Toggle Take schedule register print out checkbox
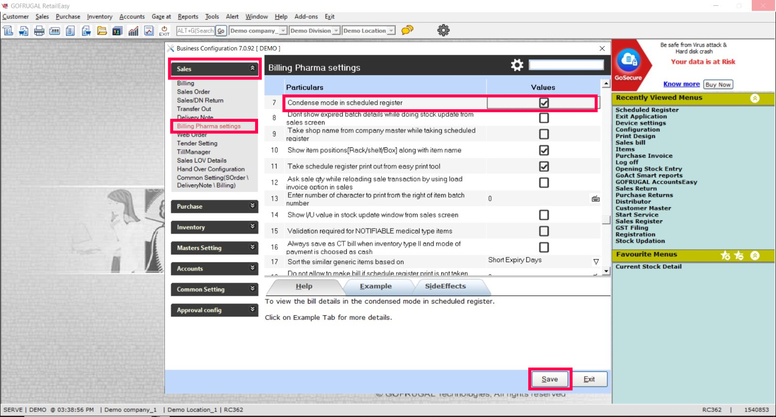The image size is (776, 417). (544, 166)
